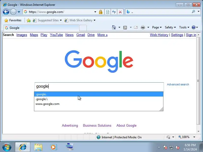Select the '.google.\' suggestion

tap(99, 99)
